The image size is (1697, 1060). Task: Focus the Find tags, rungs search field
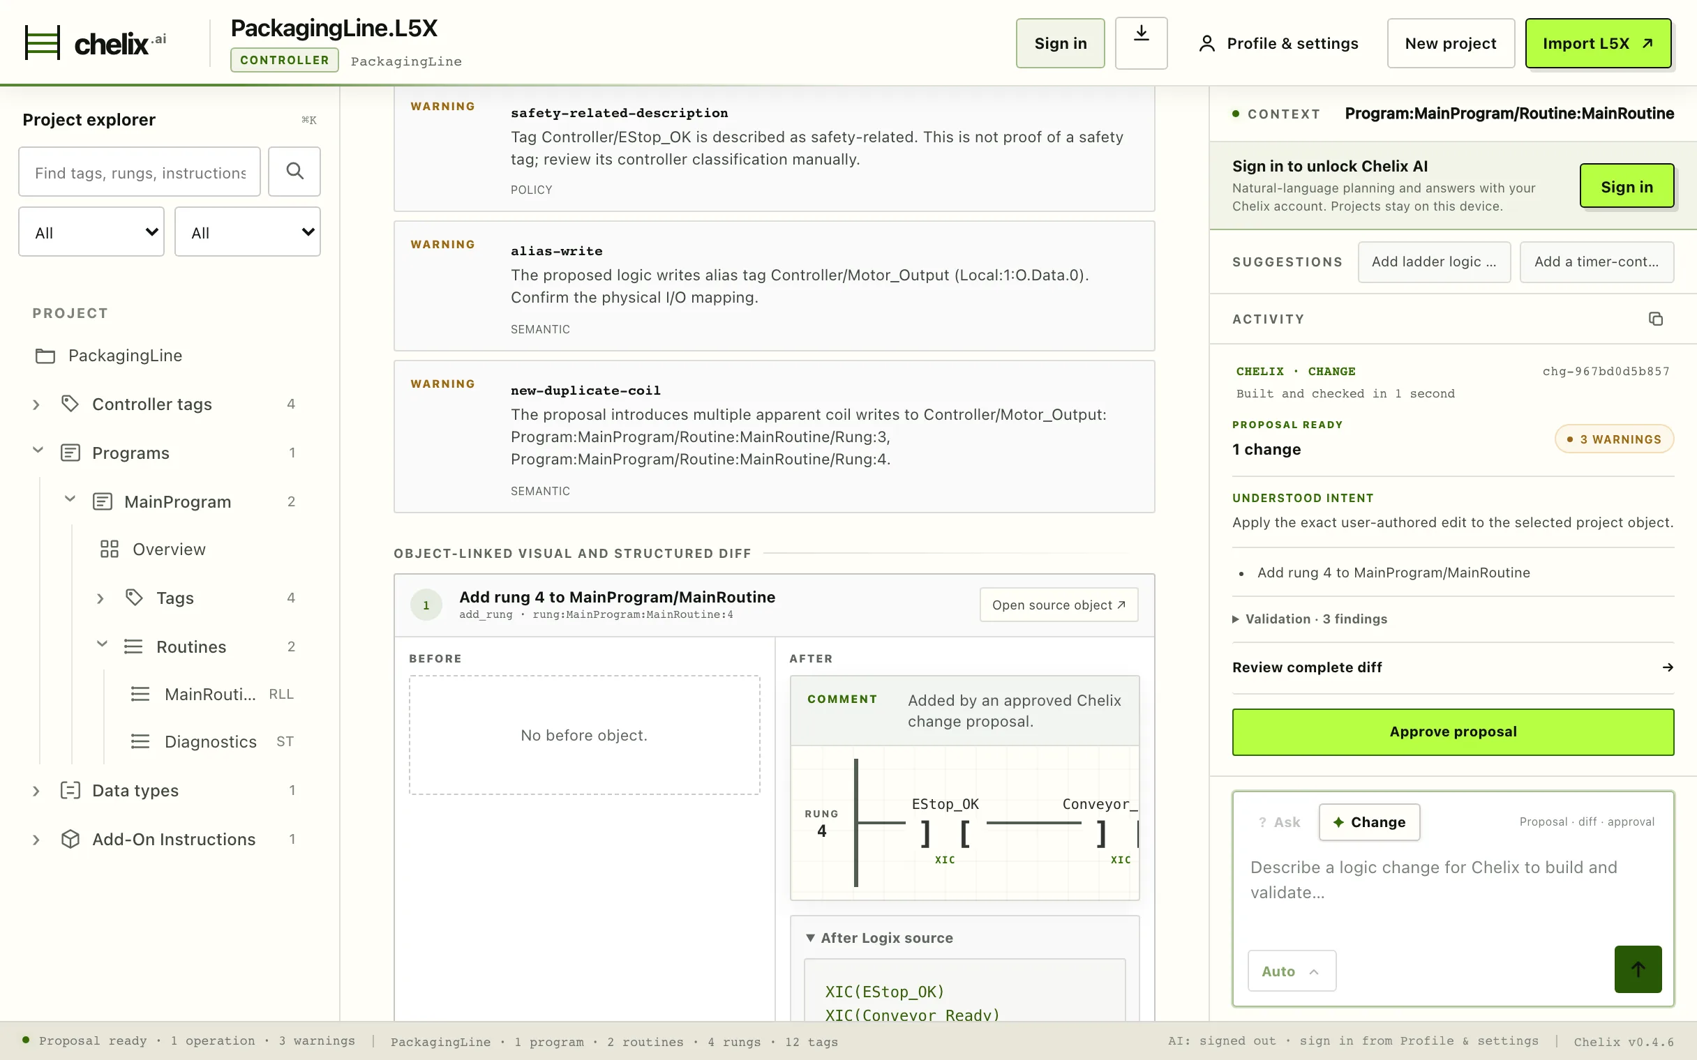pos(140,172)
